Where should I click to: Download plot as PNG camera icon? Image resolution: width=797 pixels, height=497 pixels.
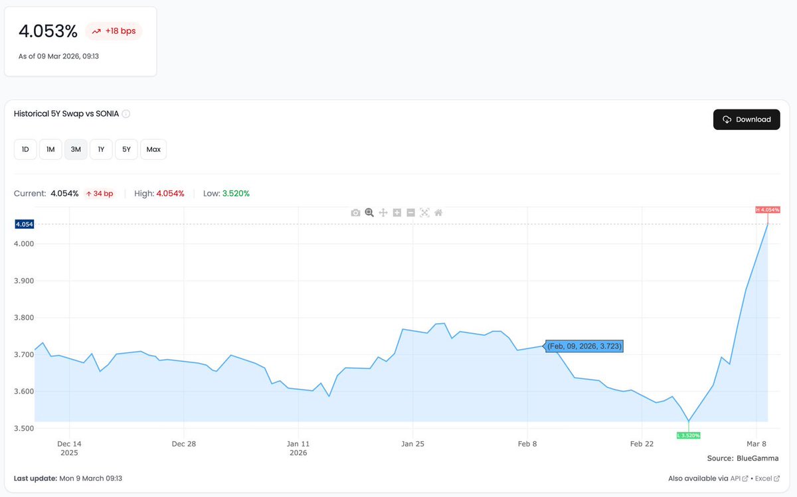point(355,212)
